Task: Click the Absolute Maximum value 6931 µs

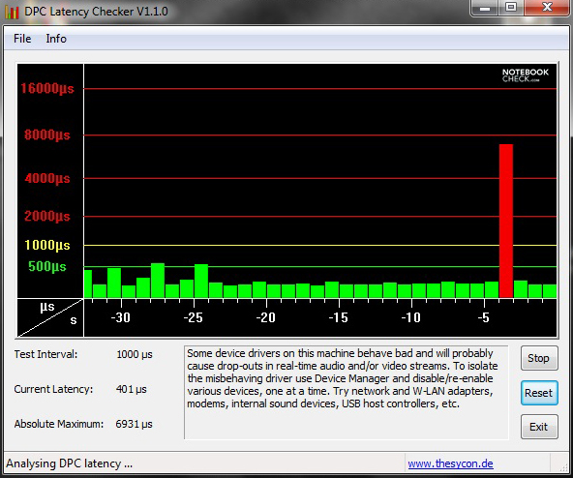Action: click(x=134, y=424)
